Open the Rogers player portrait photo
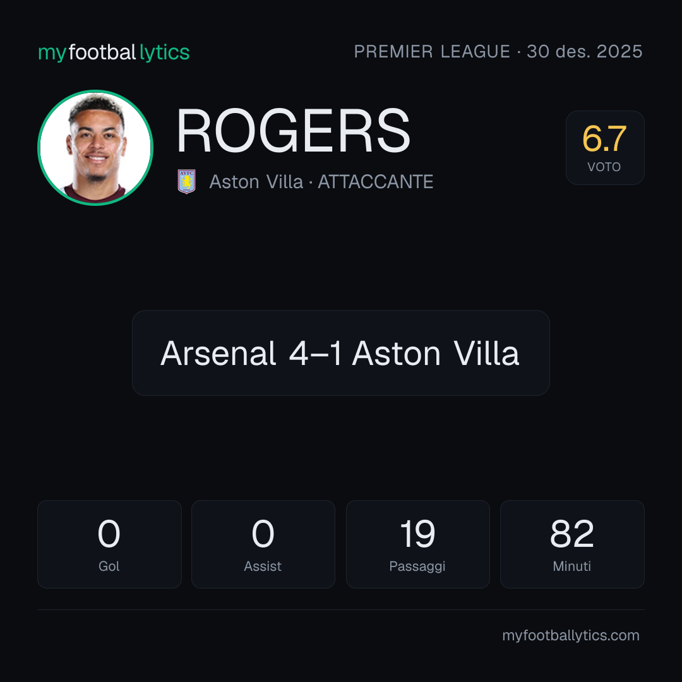Screen dimensions: 682x682 (x=95, y=147)
